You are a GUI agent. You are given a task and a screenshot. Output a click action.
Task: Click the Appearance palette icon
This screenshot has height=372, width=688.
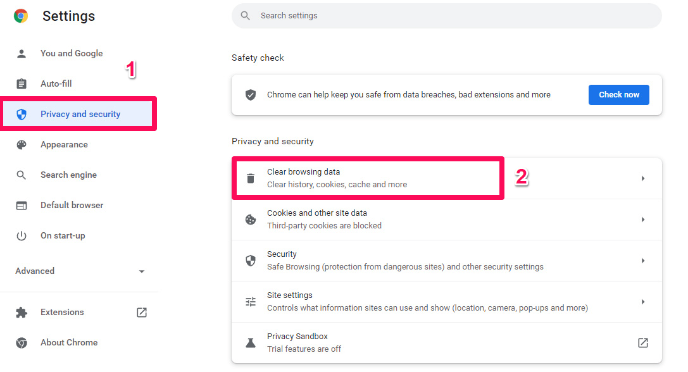[22, 144]
